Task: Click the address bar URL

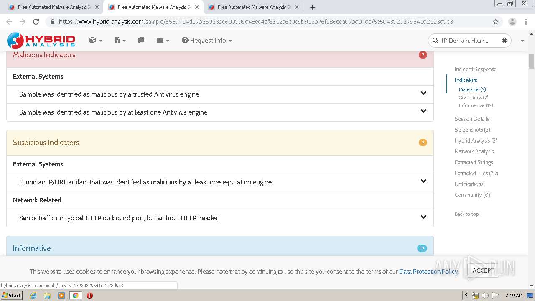Action: point(256,22)
